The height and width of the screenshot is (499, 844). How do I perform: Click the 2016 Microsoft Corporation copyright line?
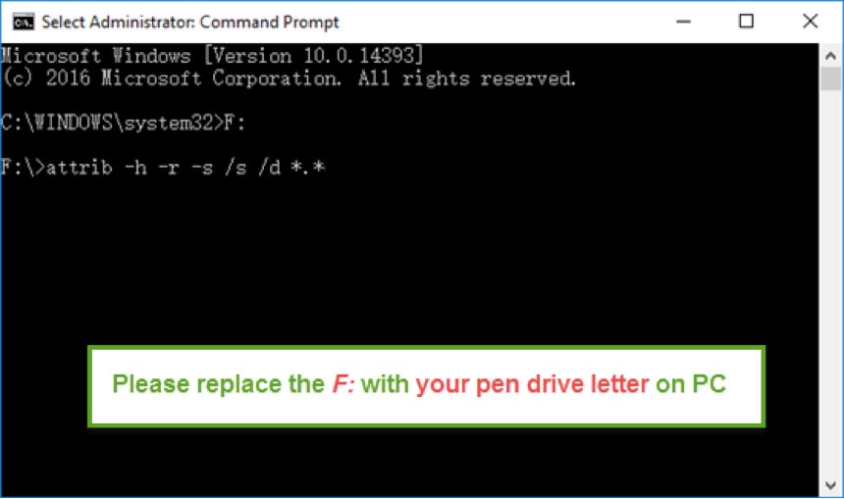click(290, 79)
